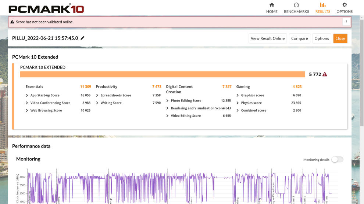This screenshot has width=364, height=204.
Task: Click the Monitoring section heading
Action: point(28,159)
